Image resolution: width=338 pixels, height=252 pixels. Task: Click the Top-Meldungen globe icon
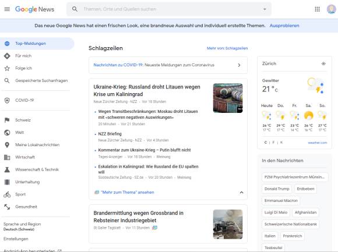pyautogui.click(x=7, y=44)
